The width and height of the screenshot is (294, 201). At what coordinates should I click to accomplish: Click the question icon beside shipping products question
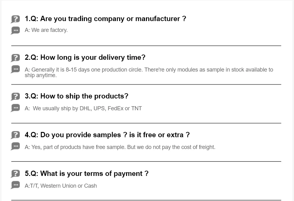[15, 96]
